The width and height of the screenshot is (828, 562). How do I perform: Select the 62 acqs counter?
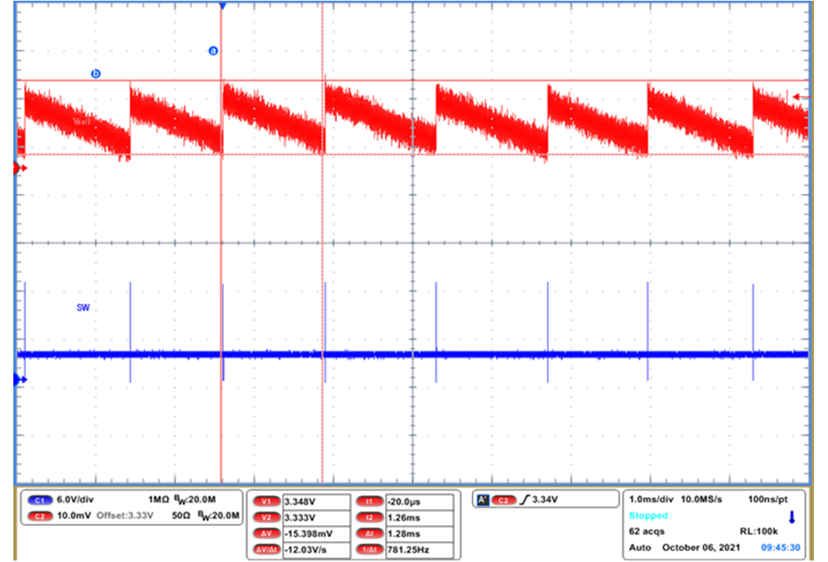click(x=645, y=531)
